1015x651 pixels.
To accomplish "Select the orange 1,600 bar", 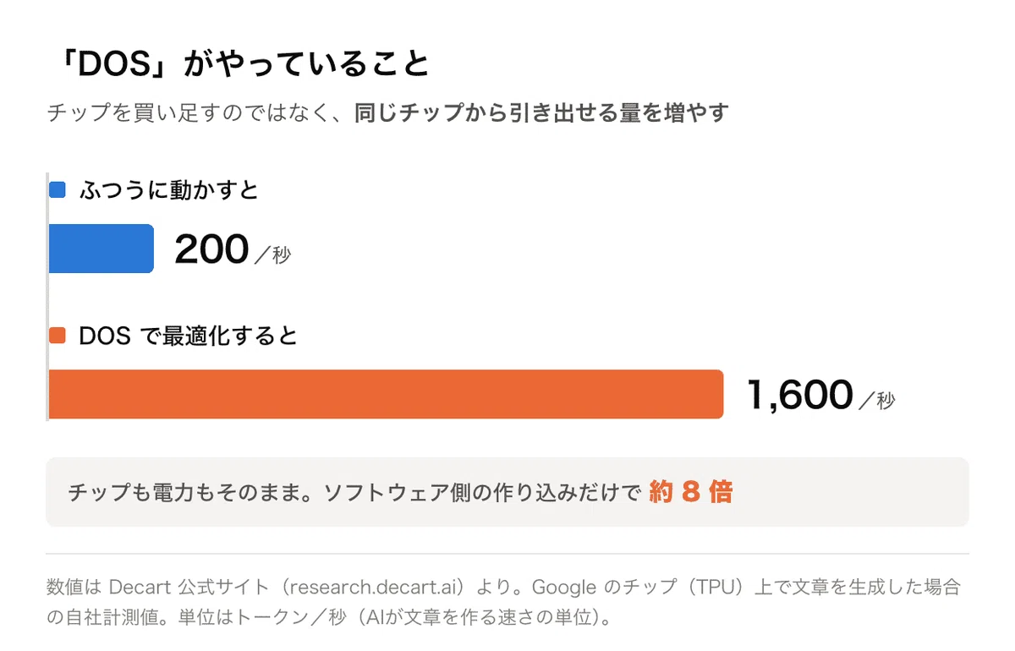I will point(387,394).
